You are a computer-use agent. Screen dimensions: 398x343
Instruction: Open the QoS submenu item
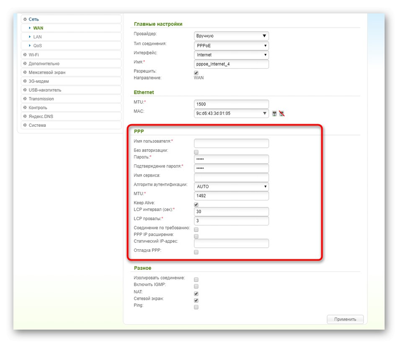click(x=71, y=46)
